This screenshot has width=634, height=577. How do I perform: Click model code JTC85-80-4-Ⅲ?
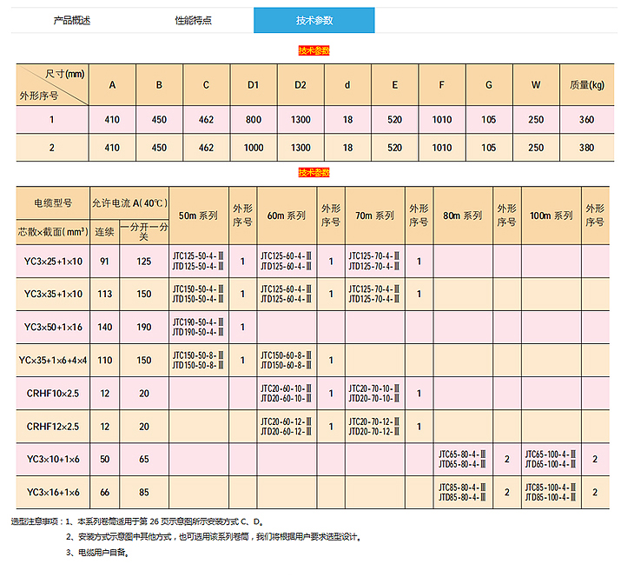coord(462,487)
